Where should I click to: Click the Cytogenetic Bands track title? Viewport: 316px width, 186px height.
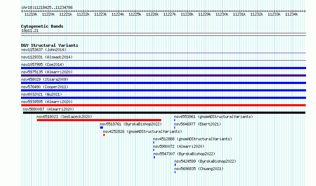click(x=42, y=26)
